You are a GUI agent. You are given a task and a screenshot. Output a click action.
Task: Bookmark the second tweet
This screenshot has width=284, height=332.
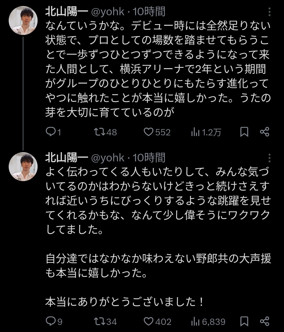point(244,321)
